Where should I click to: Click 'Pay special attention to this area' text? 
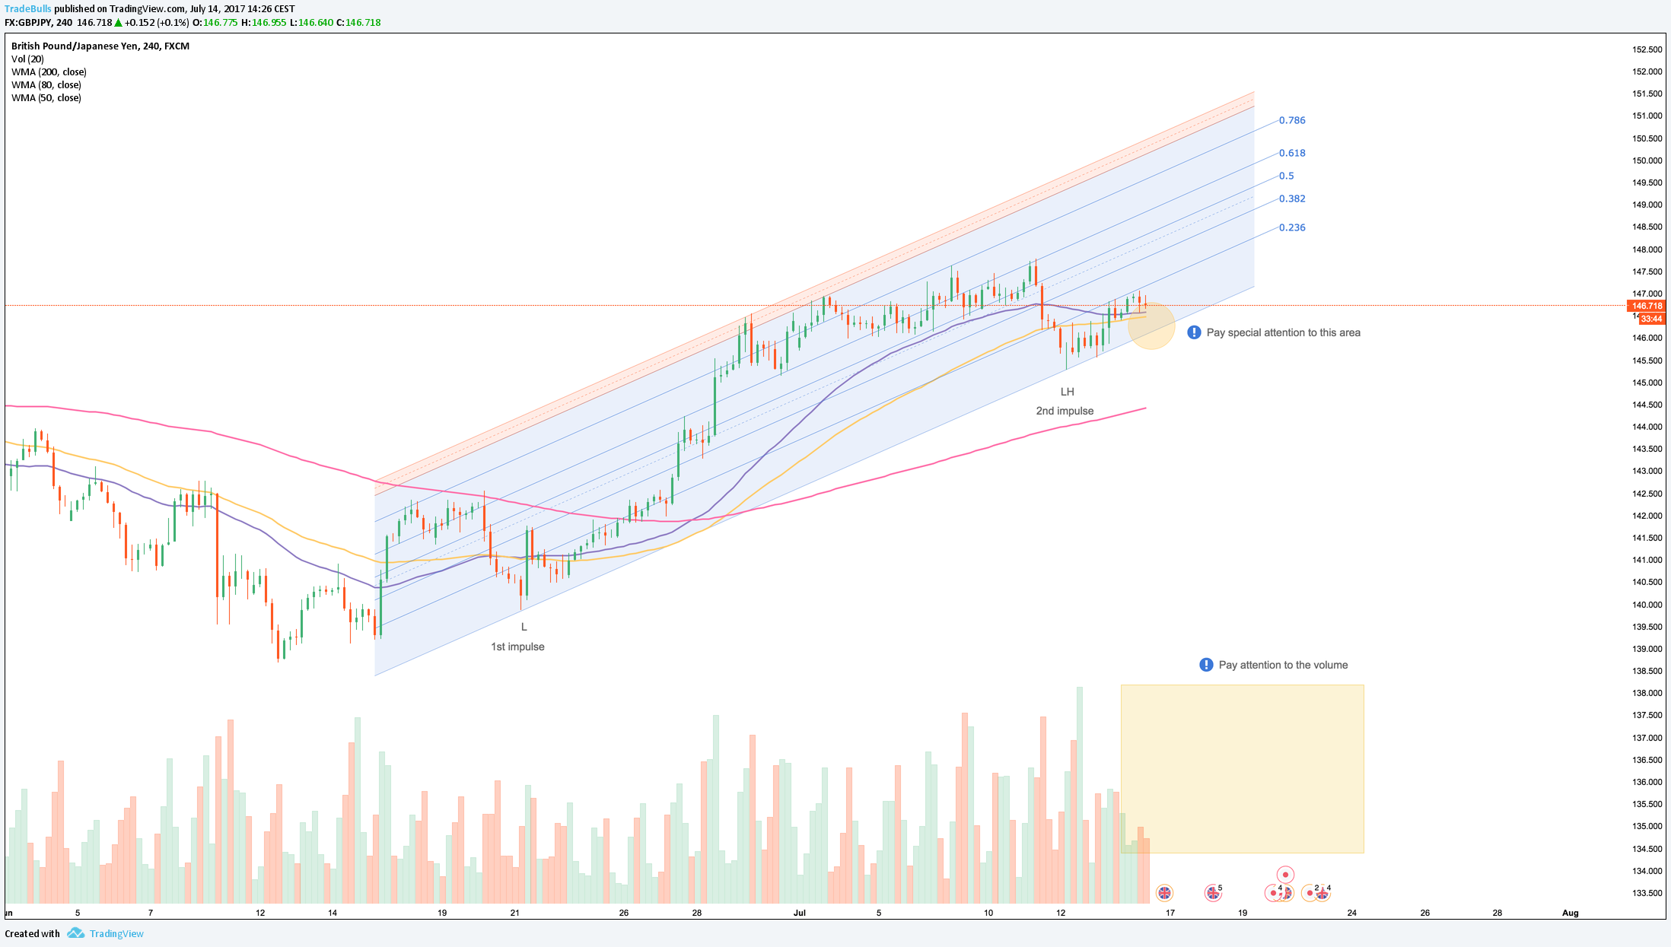(1284, 332)
